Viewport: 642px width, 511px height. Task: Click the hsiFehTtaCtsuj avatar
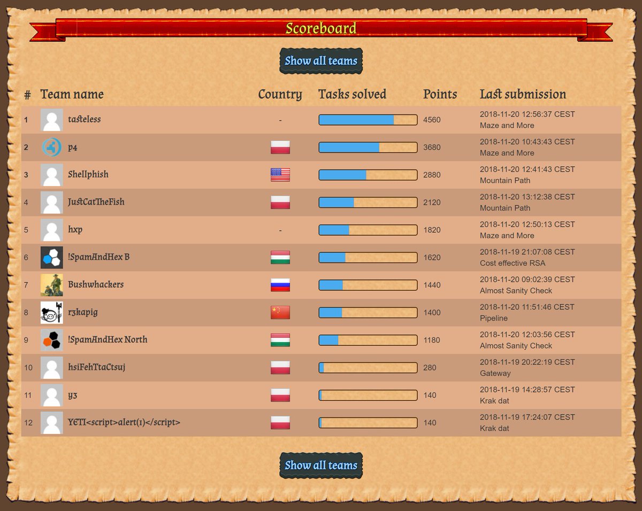pos(52,367)
